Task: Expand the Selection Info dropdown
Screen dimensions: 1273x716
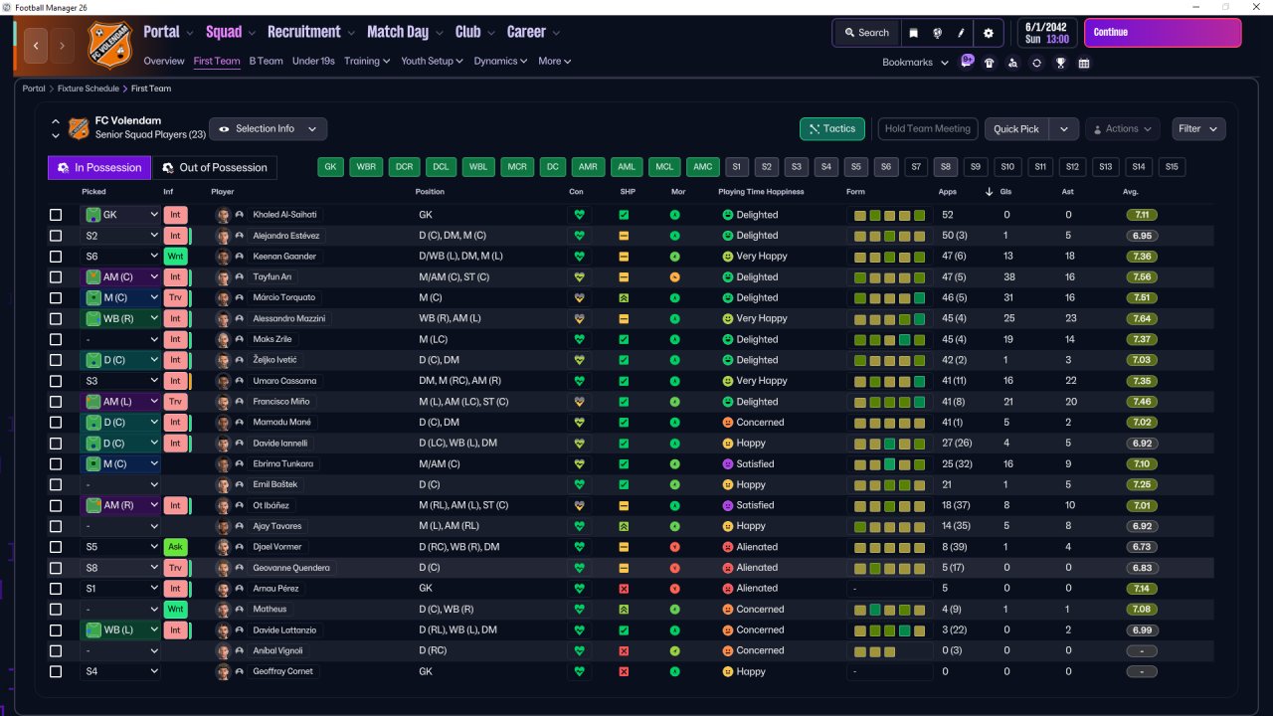Action: (x=269, y=129)
